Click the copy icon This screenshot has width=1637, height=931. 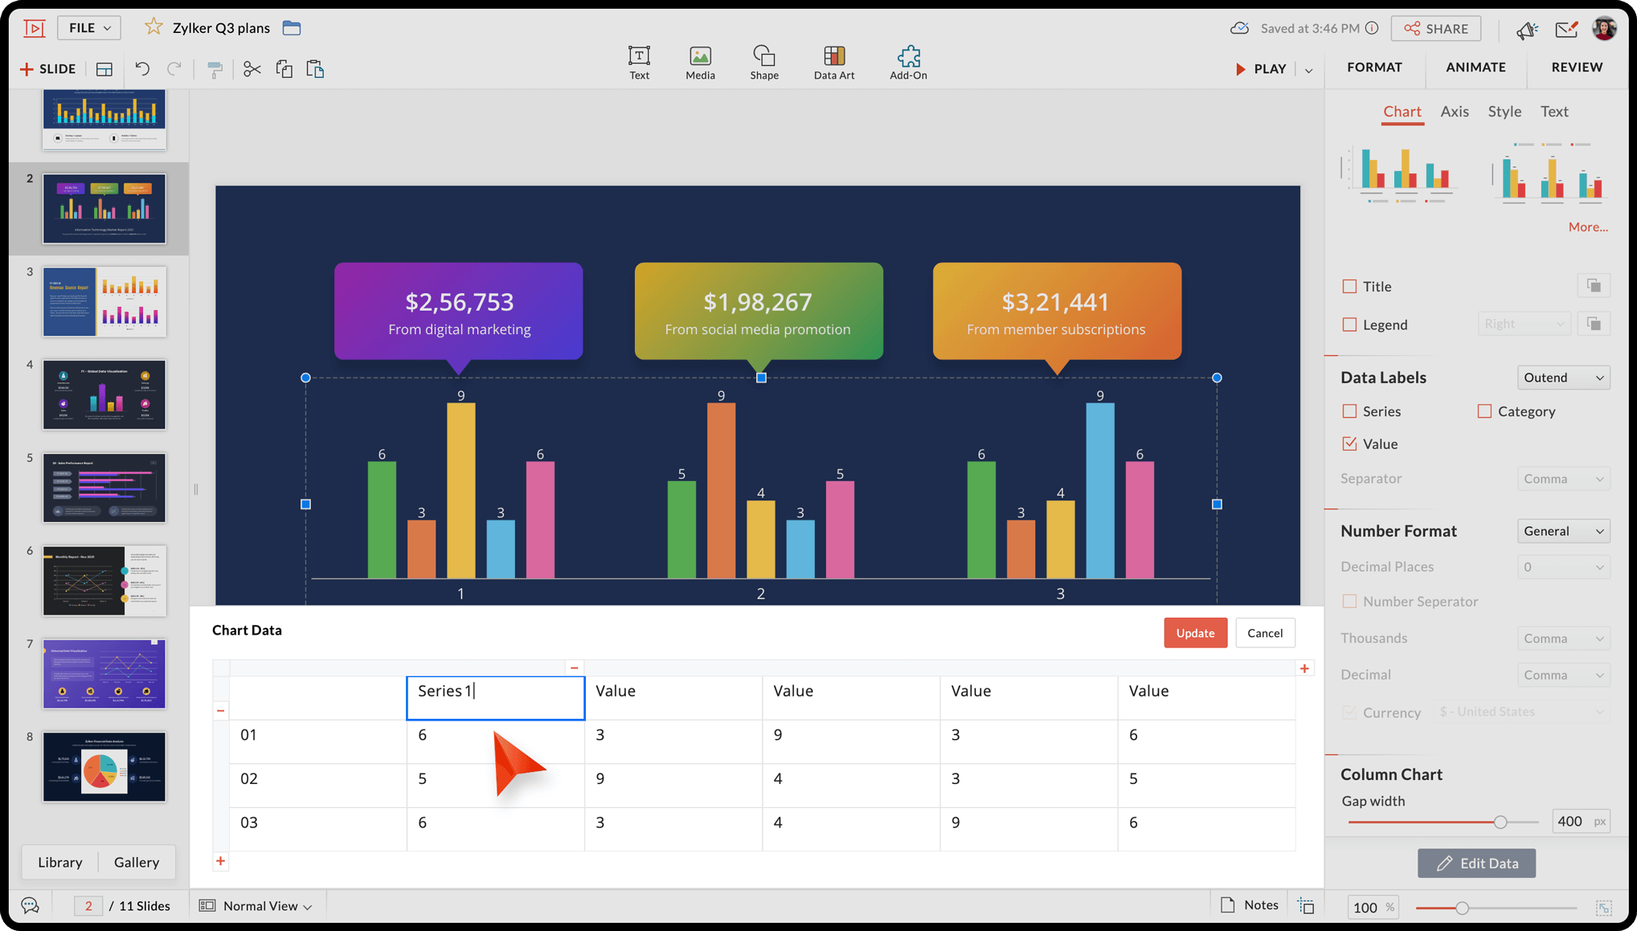click(x=284, y=69)
